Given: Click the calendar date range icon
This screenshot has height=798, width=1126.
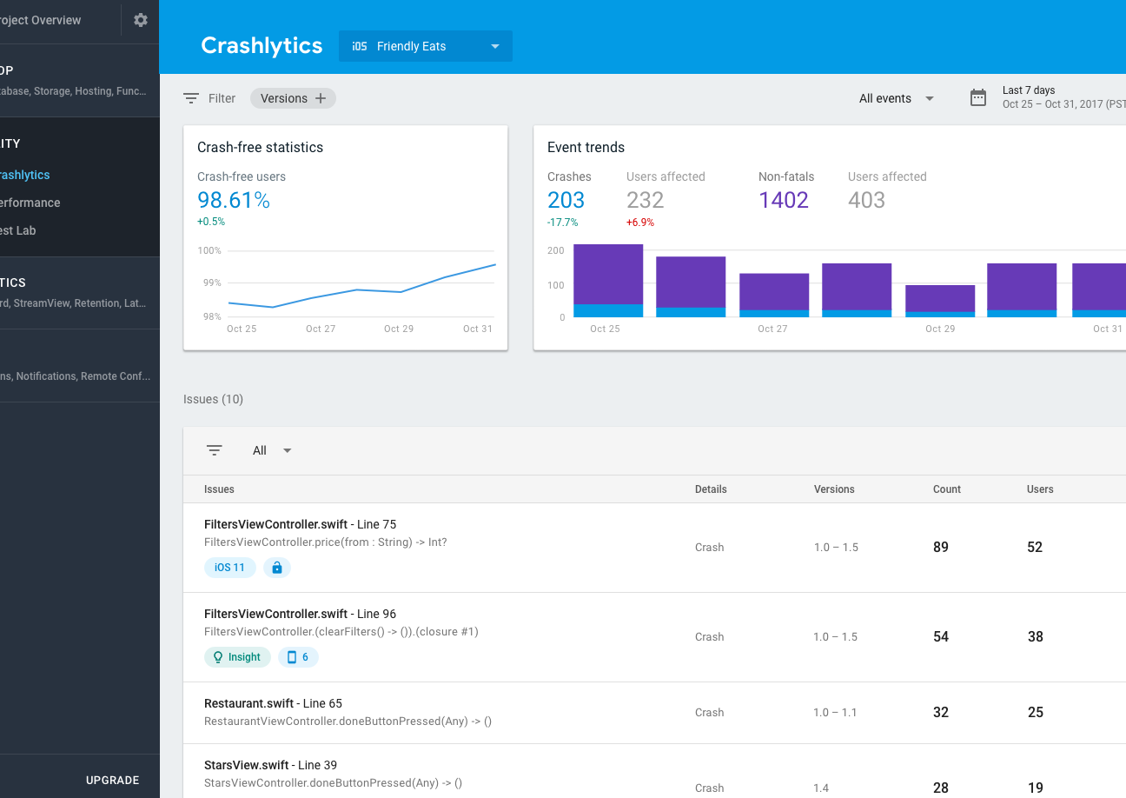Looking at the screenshot, I should [x=978, y=98].
